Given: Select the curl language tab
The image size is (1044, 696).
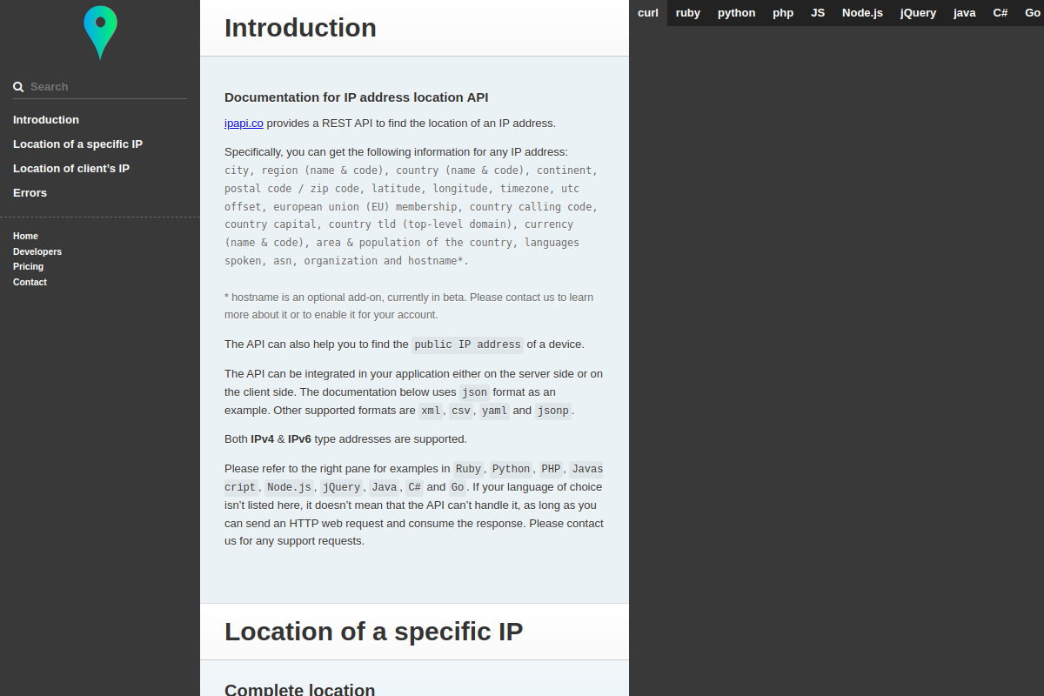Looking at the screenshot, I should 648,13.
